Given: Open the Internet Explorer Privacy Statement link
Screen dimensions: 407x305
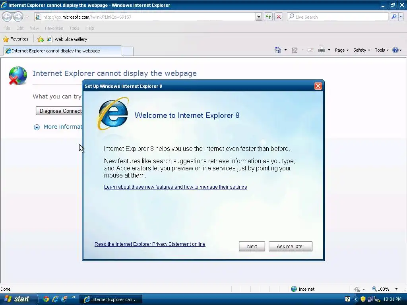Looking at the screenshot, I should 150,244.
